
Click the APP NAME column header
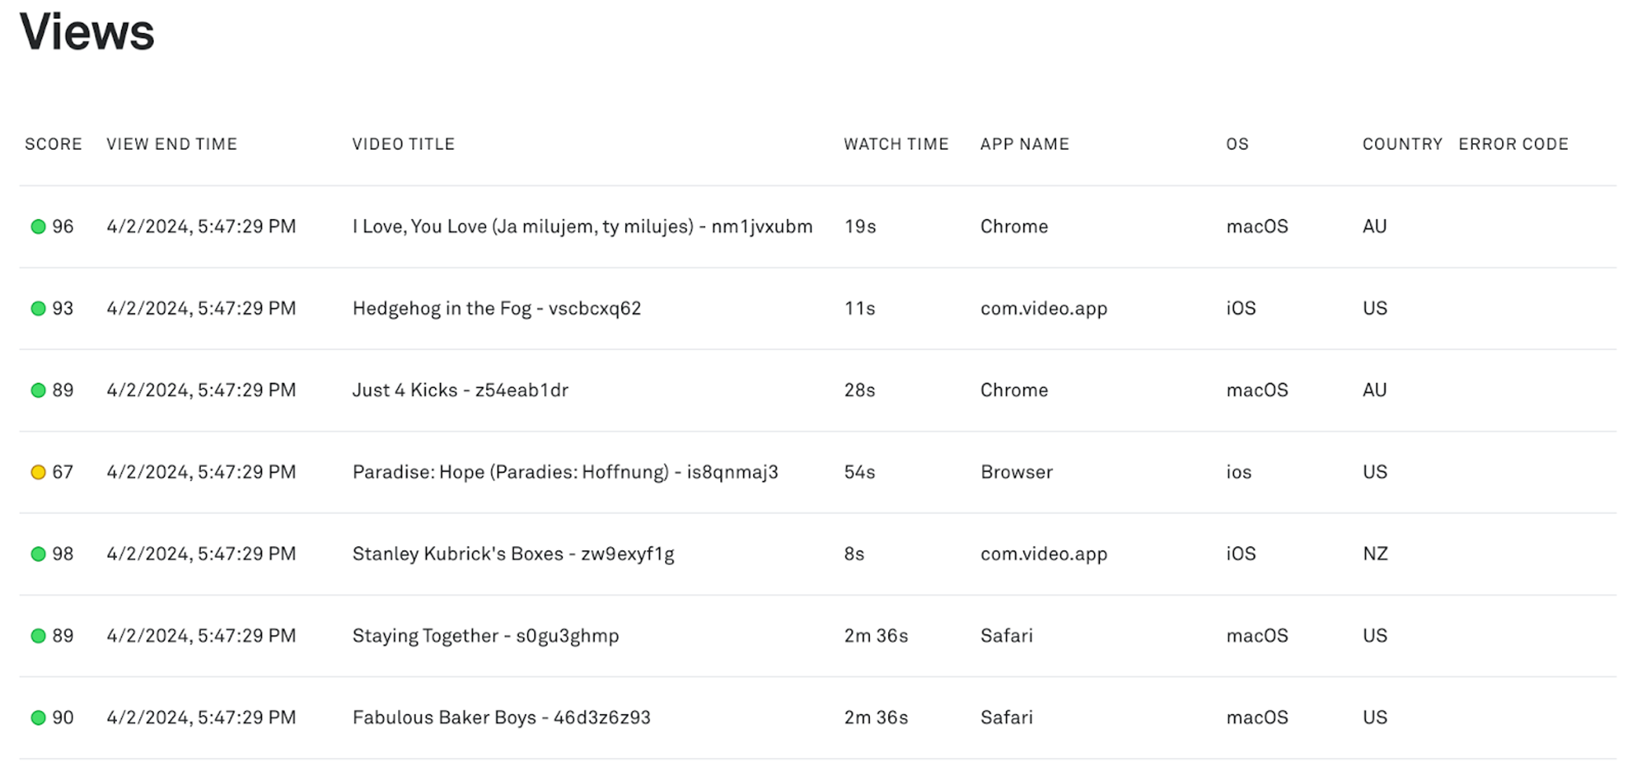(x=1024, y=144)
